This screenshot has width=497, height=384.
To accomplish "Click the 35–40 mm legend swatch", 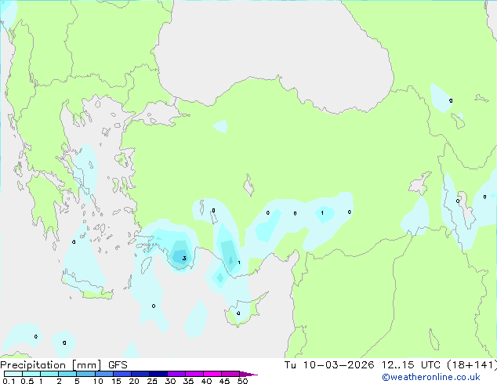I will coord(194,374).
